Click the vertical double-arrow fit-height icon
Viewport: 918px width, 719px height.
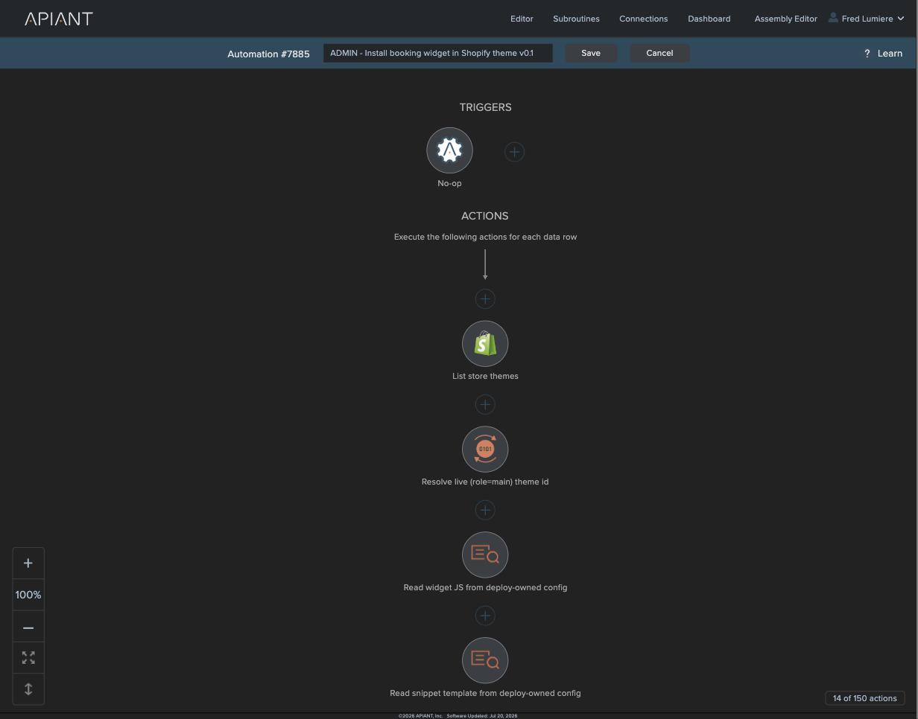pyautogui.click(x=28, y=689)
